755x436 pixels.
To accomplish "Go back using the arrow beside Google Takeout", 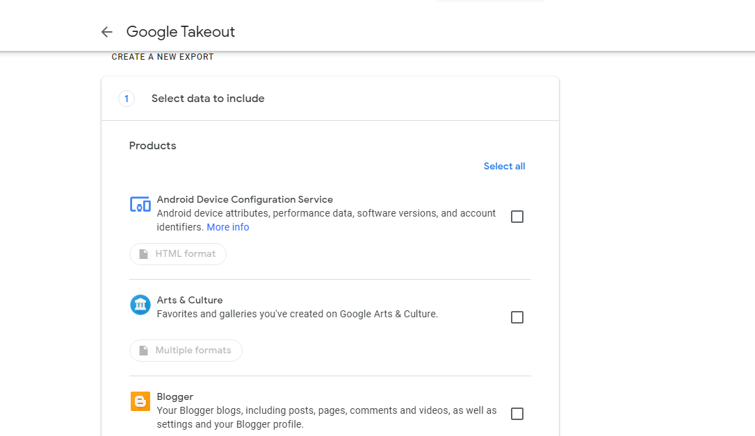I will [106, 32].
